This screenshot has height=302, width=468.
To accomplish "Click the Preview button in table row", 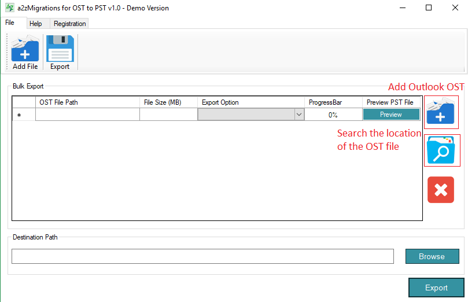I will pyautogui.click(x=391, y=115).
